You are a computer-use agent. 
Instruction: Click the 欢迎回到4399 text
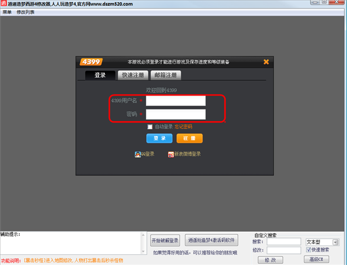coord(161,90)
